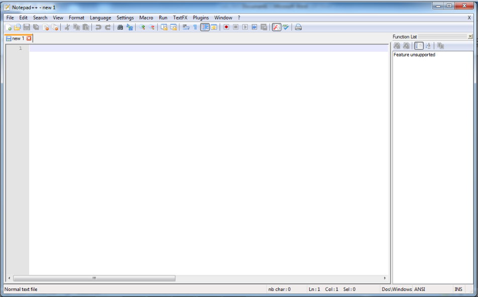
Task: Open the Search menu
Action: click(40, 18)
